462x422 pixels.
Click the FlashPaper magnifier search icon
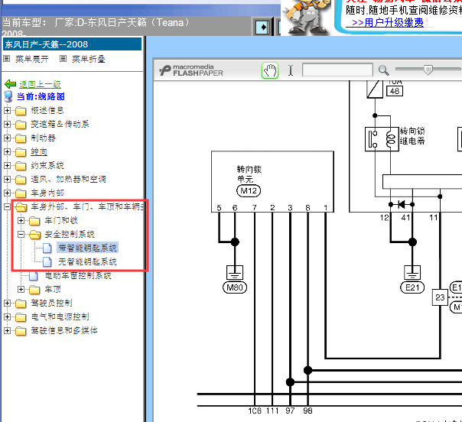tap(384, 70)
